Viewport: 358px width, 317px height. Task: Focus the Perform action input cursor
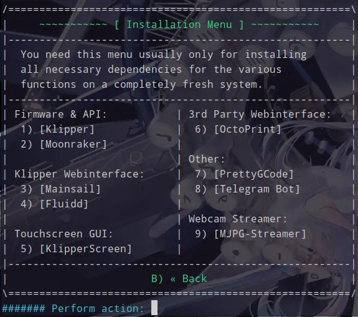click(154, 308)
